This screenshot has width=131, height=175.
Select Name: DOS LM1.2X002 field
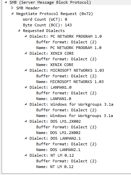(58, 133)
